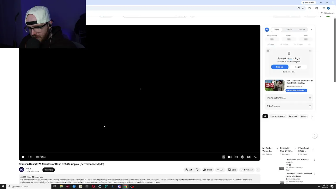This screenshot has height=189, width=336.
Task: Open The Offer Is the Most Important video
Action: point(299,175)
